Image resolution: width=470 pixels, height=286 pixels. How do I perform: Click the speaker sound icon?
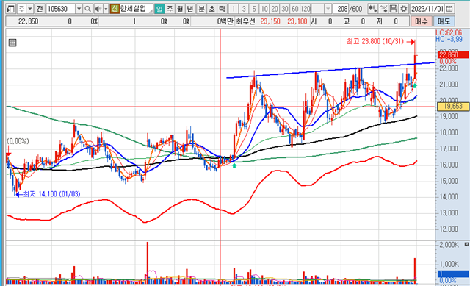pyautogui.click(x=98, y=9)
